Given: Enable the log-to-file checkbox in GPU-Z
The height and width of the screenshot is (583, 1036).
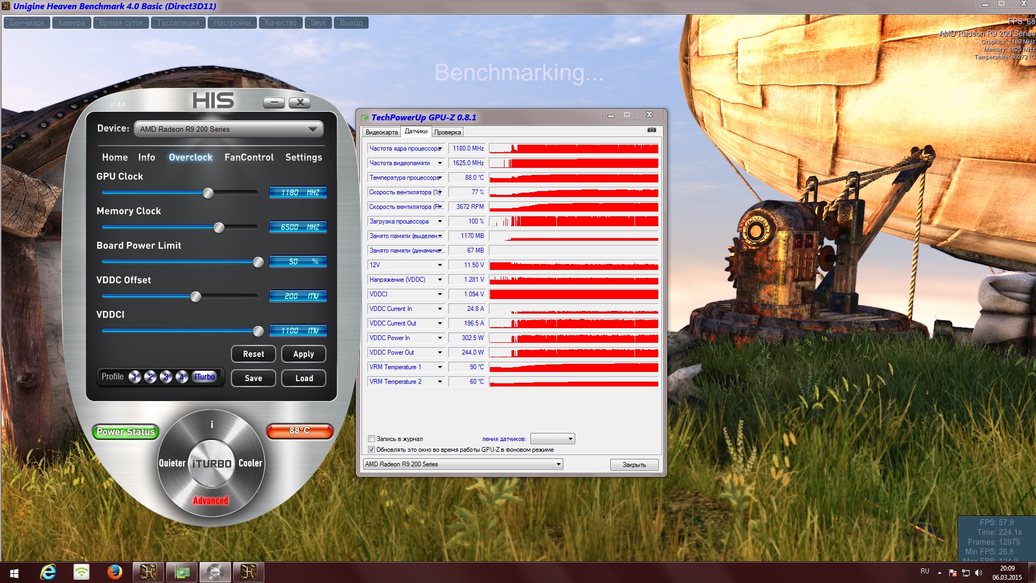Looking at the screenshot, I should (x=371, y=439).
